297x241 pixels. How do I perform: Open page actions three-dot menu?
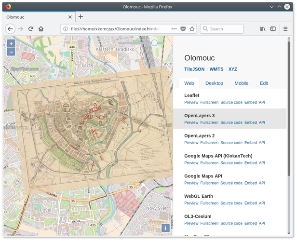[x=174, y=29]
